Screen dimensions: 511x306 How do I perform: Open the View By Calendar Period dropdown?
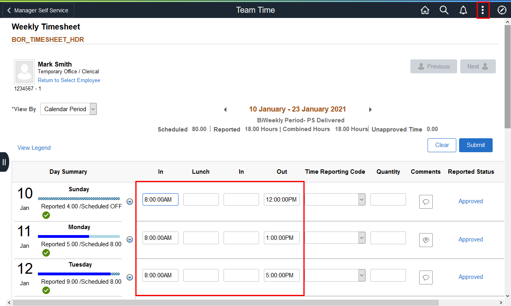pyautogui.click(x=69, y=109)
